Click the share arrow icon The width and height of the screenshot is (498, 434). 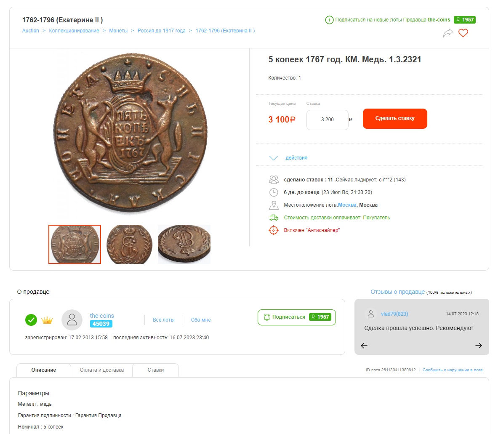(x=448, y=33)
